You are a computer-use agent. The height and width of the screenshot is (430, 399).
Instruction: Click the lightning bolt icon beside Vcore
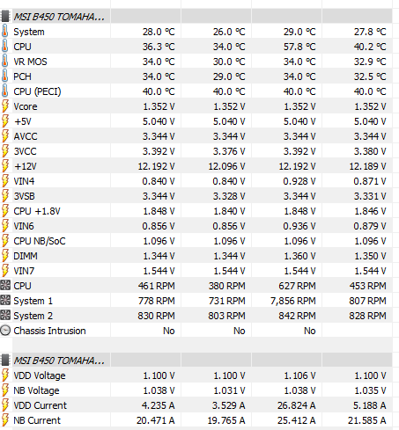coord(5,106)
